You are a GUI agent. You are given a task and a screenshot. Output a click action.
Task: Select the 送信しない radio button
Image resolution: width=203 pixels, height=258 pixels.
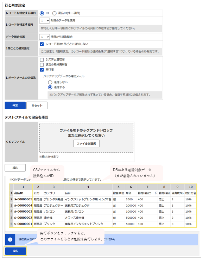(x=50, y=82)
